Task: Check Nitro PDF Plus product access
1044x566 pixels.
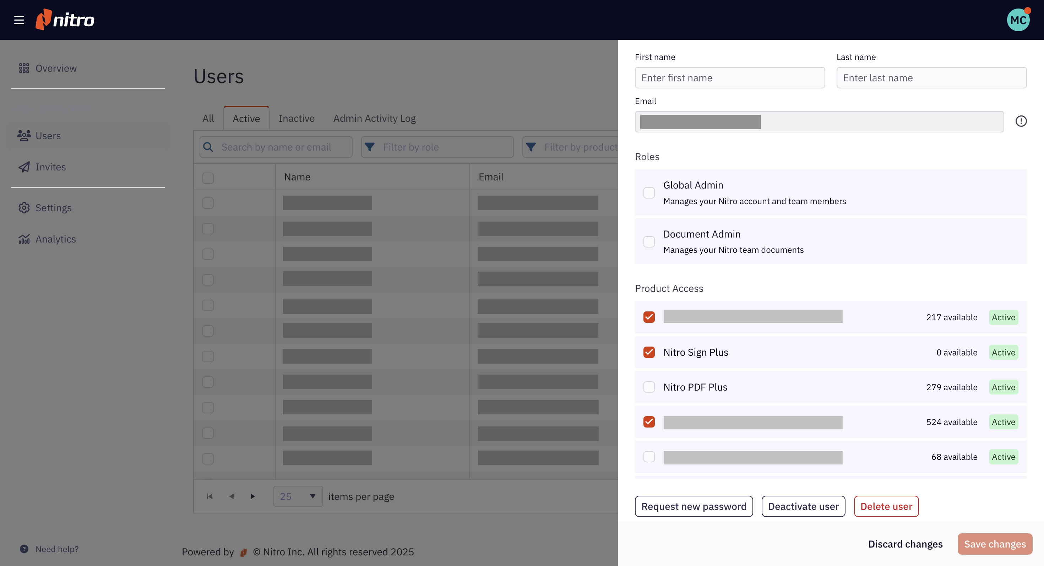Action: (x=649, y=387)
